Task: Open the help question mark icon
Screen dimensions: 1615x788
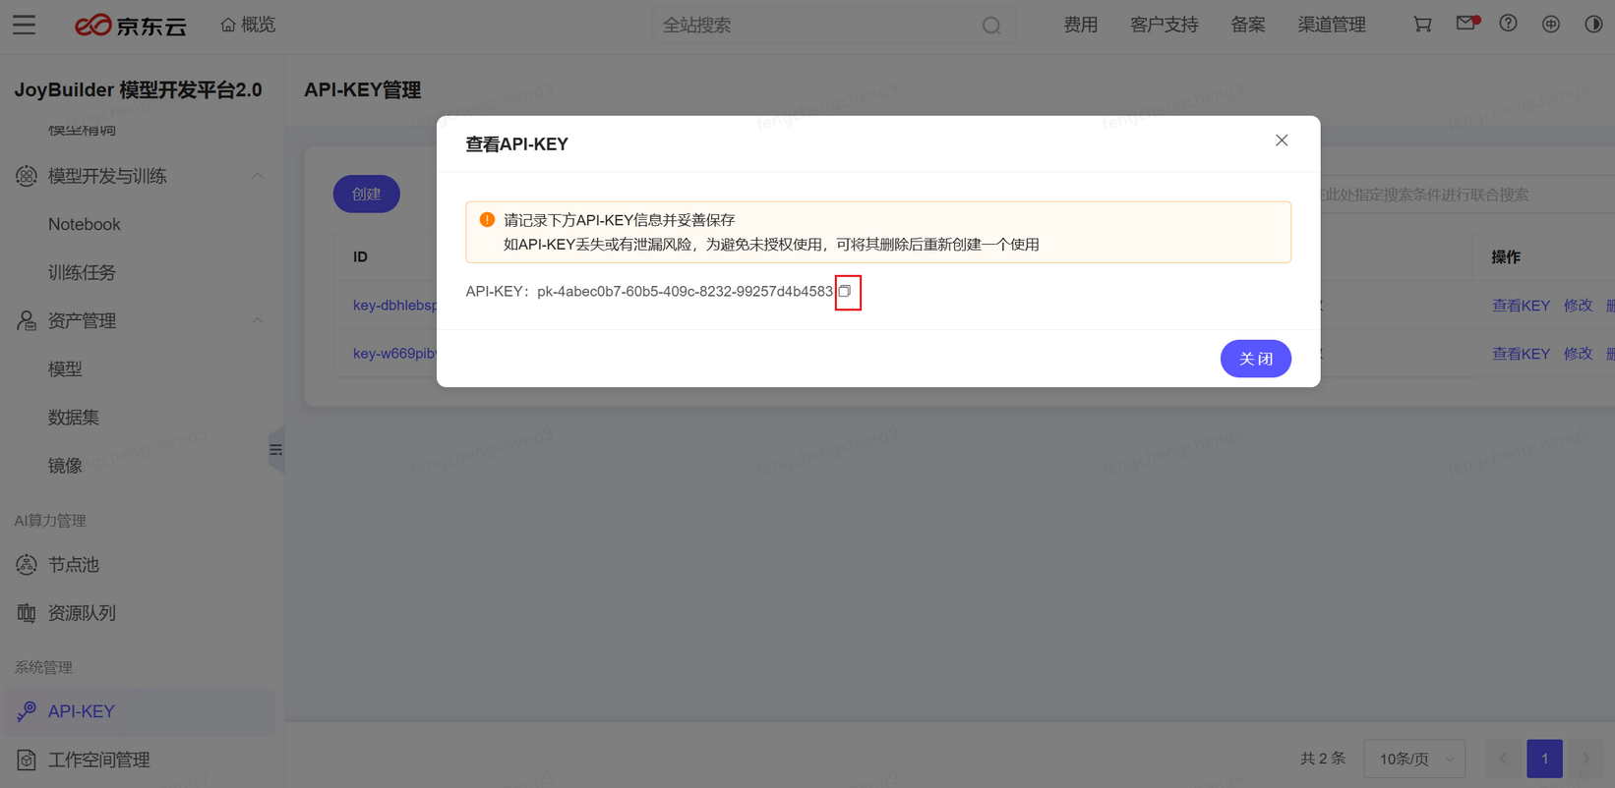Action: coord(1508,24)
